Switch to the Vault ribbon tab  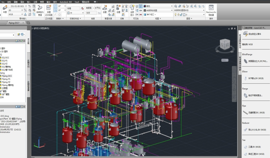click(x=77, y=2)
